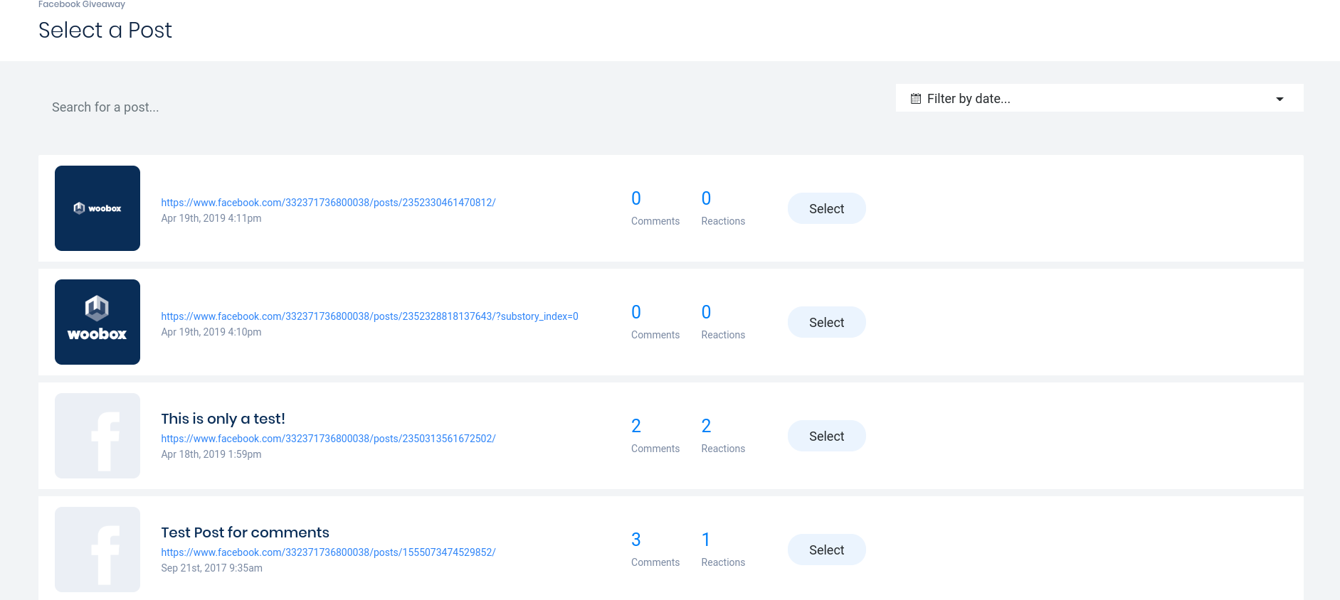Expand the Filter by date dropdown arrow

[1279, 99]
